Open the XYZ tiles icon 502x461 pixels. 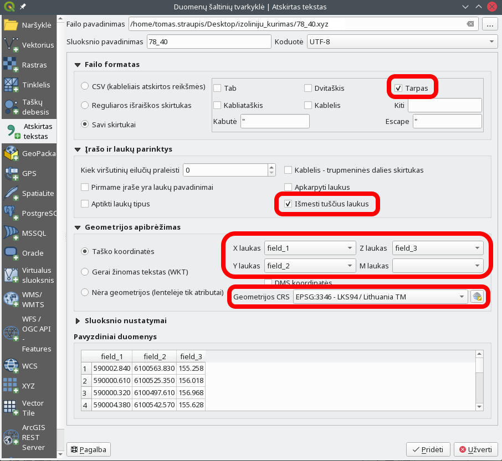coord(11,386)
